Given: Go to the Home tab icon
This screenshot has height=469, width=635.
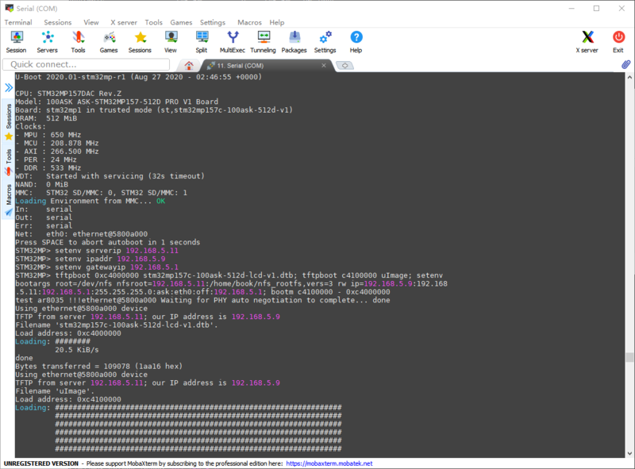Looking at the screenshot, I should coord(189,65).
